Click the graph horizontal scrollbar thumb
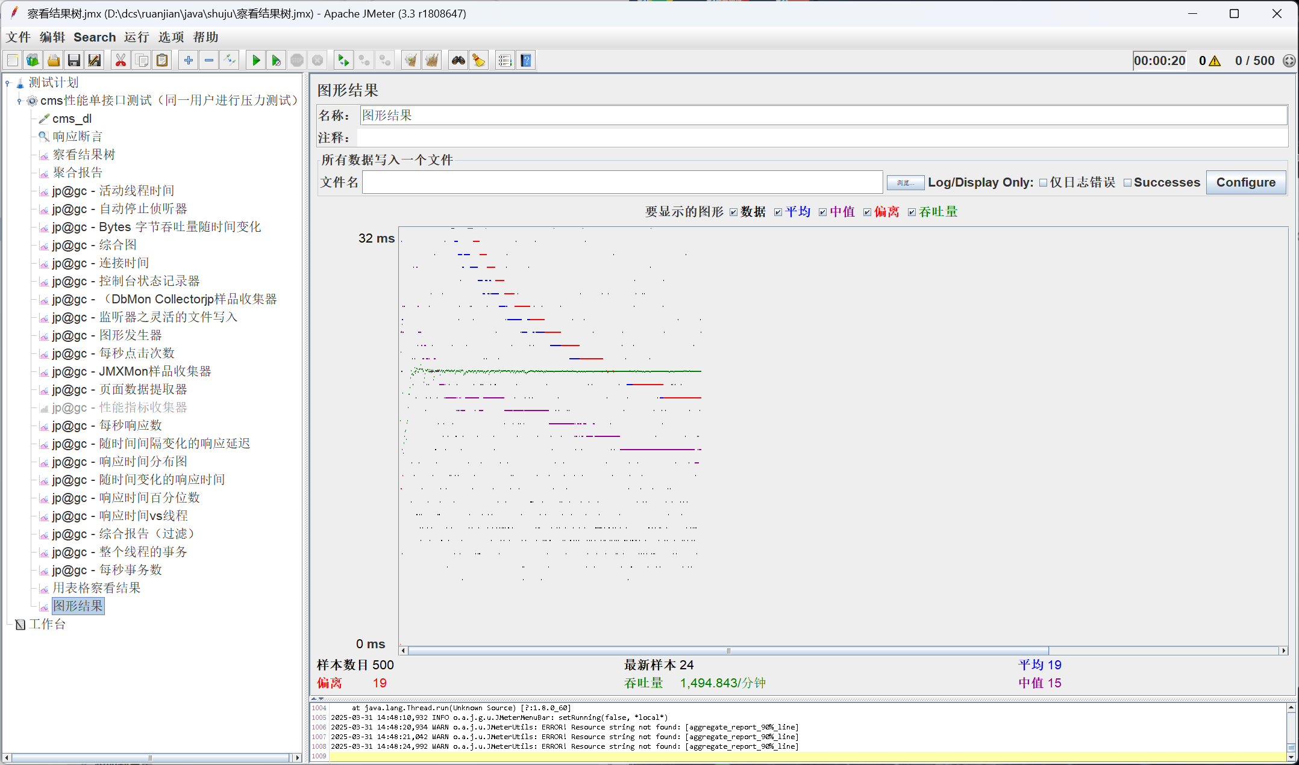Image resolution: width=1299 pixels, height=765 pixels. (728, 651)
